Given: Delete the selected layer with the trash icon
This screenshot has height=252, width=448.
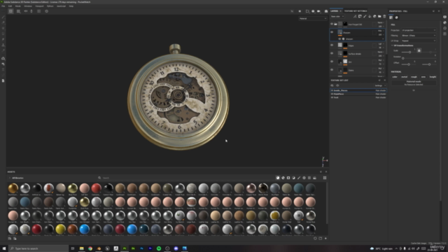Looking at the screenshot, I should point(384,16).
